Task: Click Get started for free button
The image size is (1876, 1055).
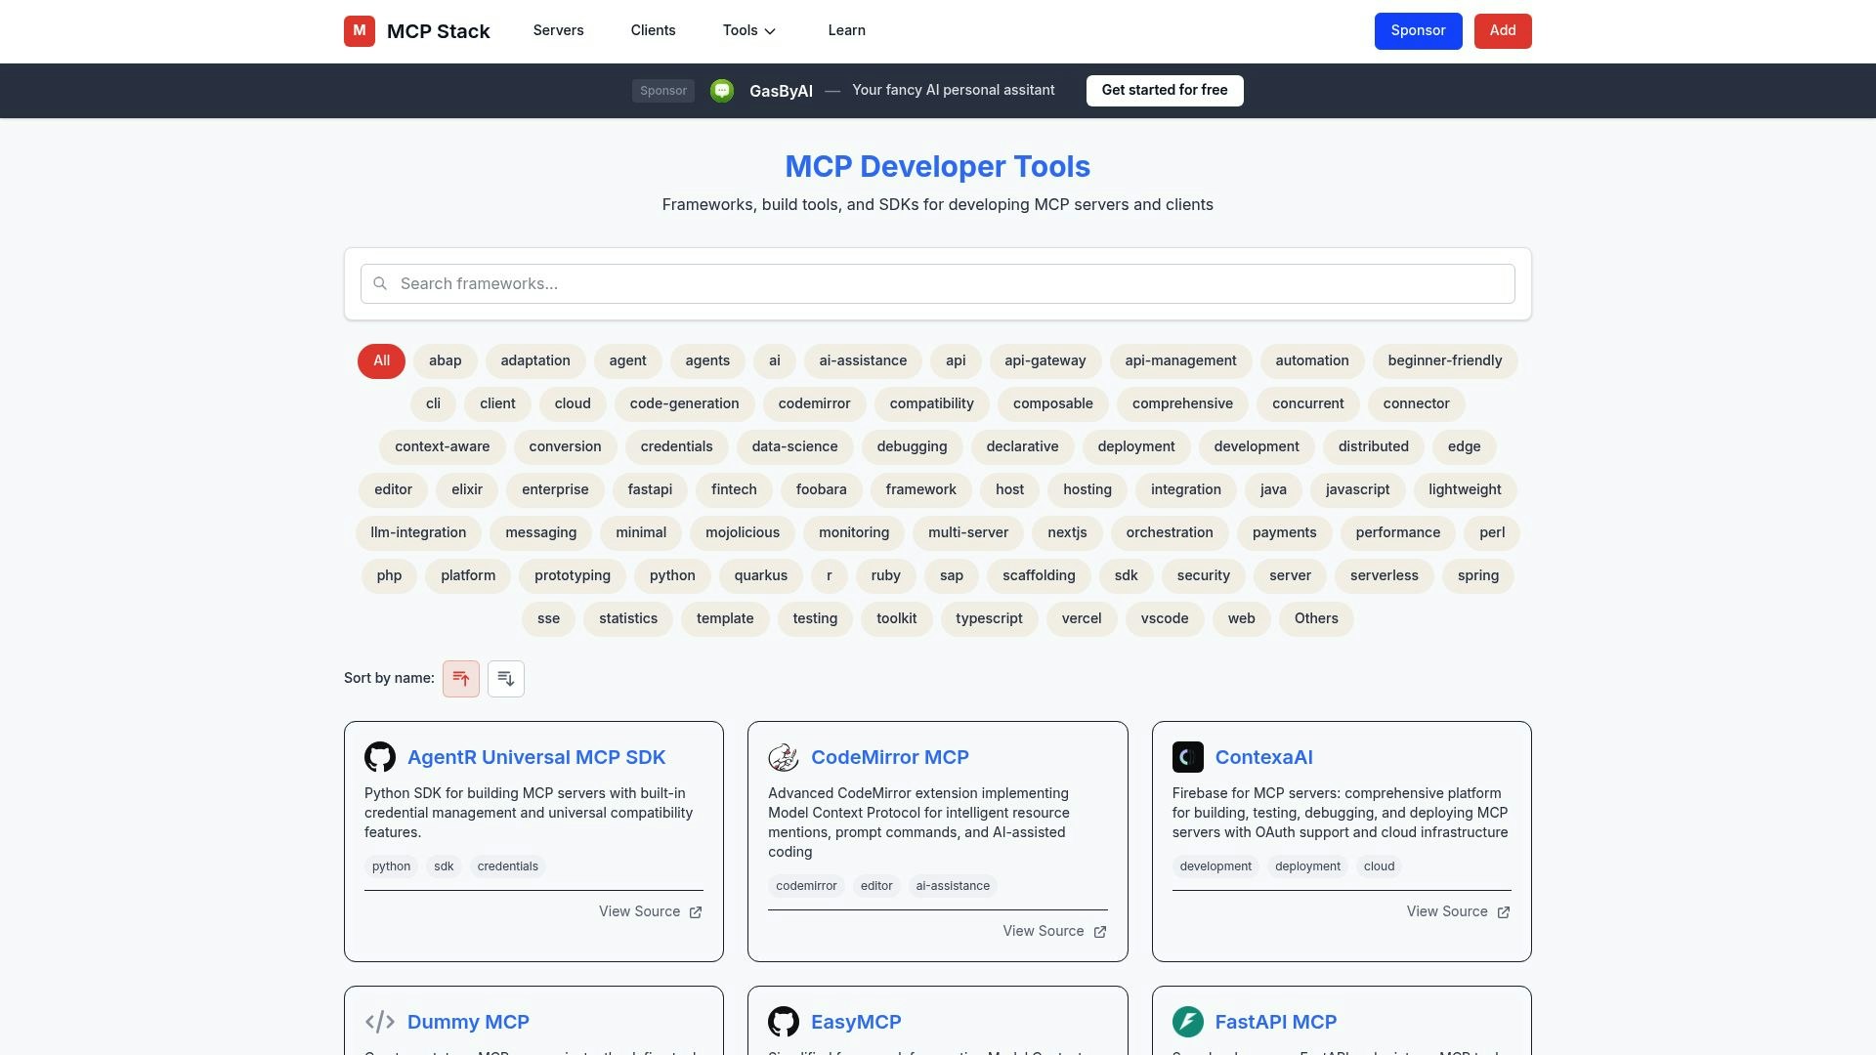Action: pos(1165,91)
